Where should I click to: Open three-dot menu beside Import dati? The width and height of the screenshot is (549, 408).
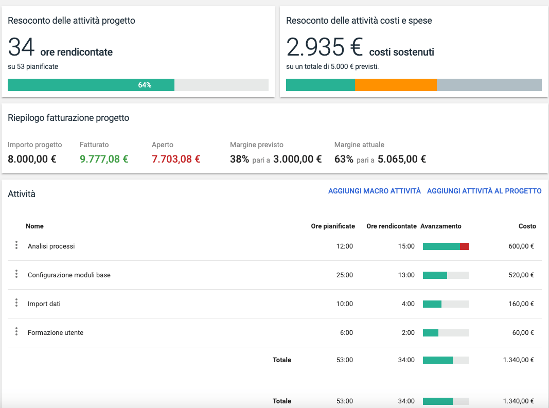16,304
